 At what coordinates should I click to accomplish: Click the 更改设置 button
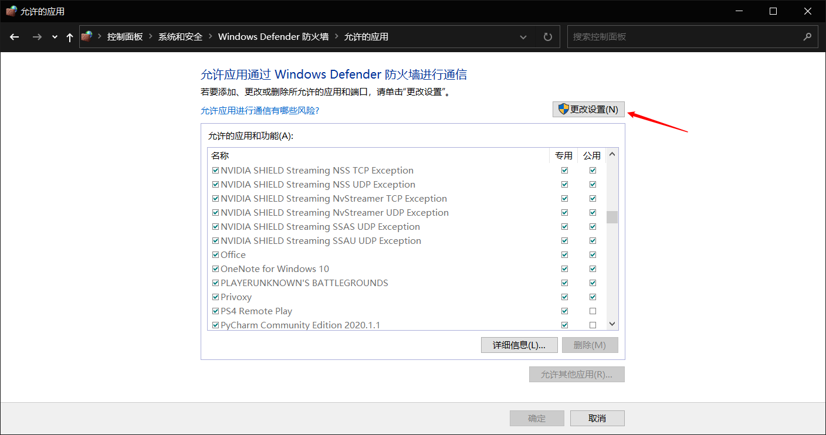click(588, 110)
